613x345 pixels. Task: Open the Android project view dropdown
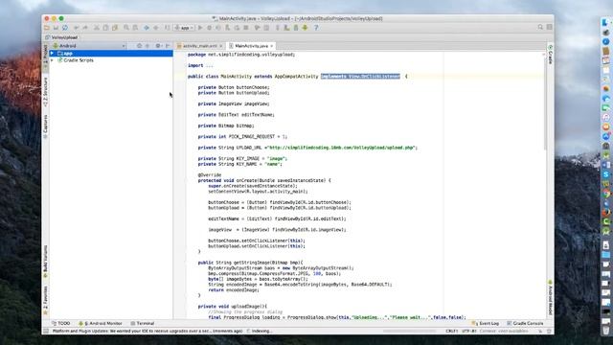[89, 46]
